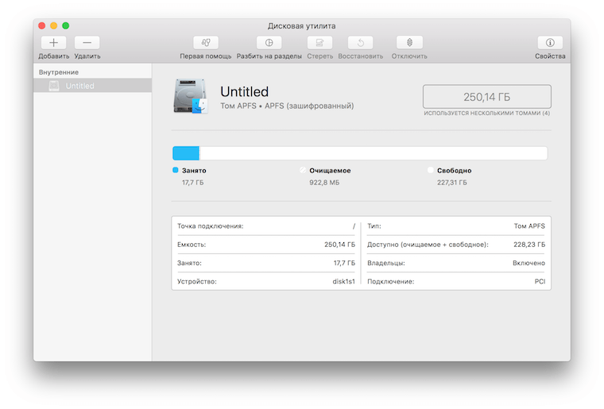Open Partition (Разбить на разделы) tool
This screenshot has width=604, height=409.
click(269, 43)
